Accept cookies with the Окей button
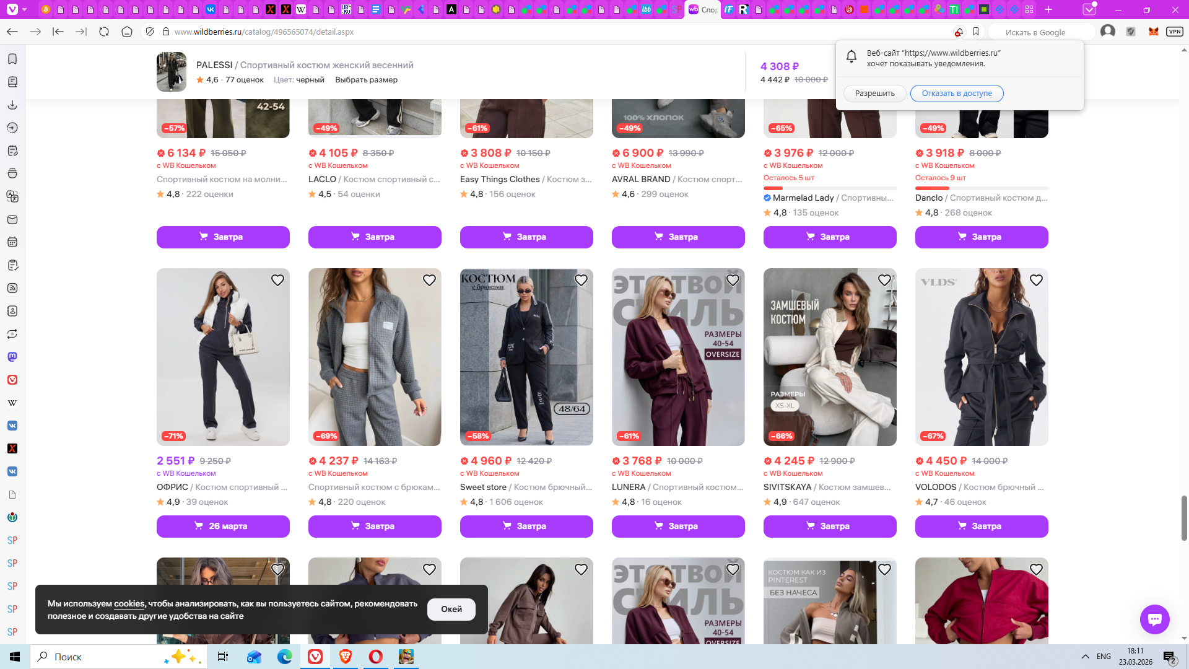Screen dimensions: 1189x669 (x=451, y=609)
